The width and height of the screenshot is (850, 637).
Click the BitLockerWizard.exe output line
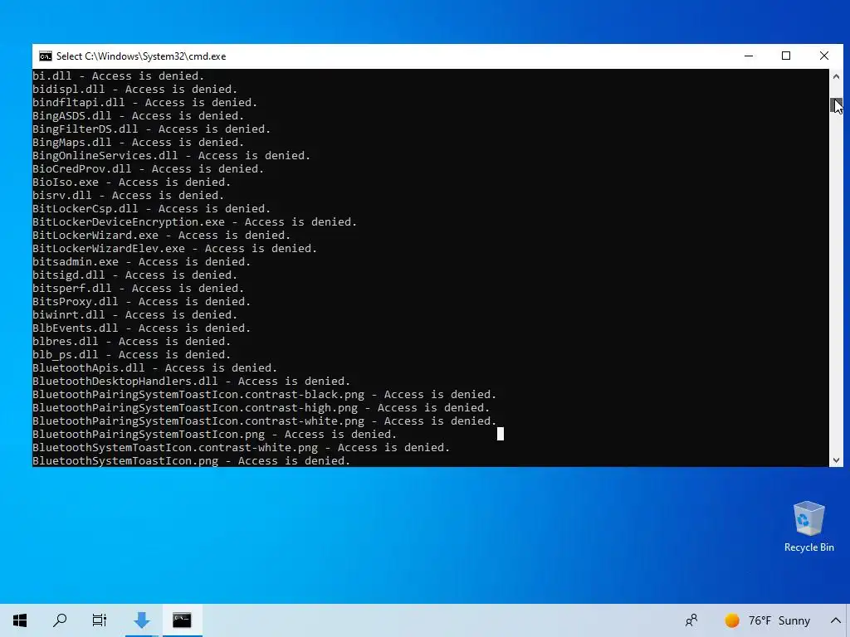click(162, 235)
